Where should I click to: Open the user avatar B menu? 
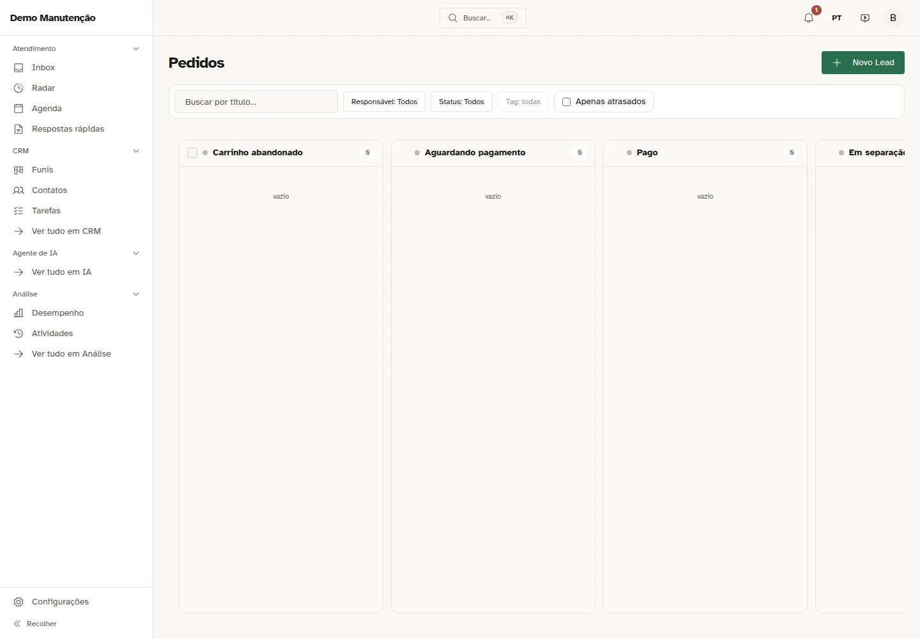pos(893,18)
